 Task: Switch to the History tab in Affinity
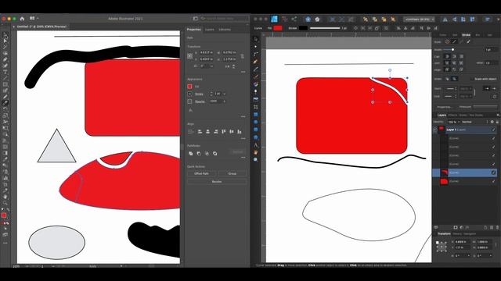457,234
